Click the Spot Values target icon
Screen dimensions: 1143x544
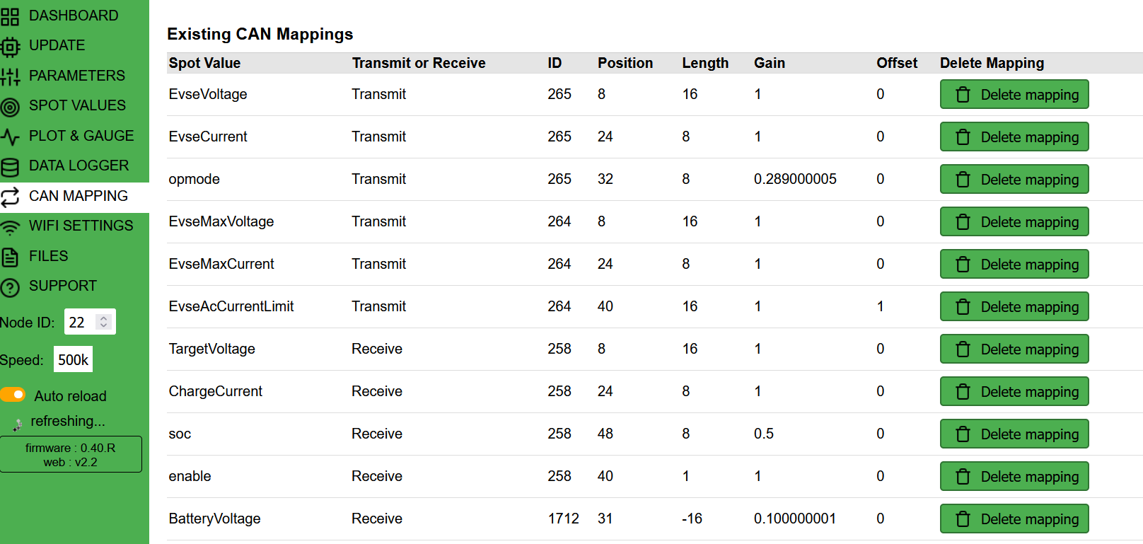10,107
